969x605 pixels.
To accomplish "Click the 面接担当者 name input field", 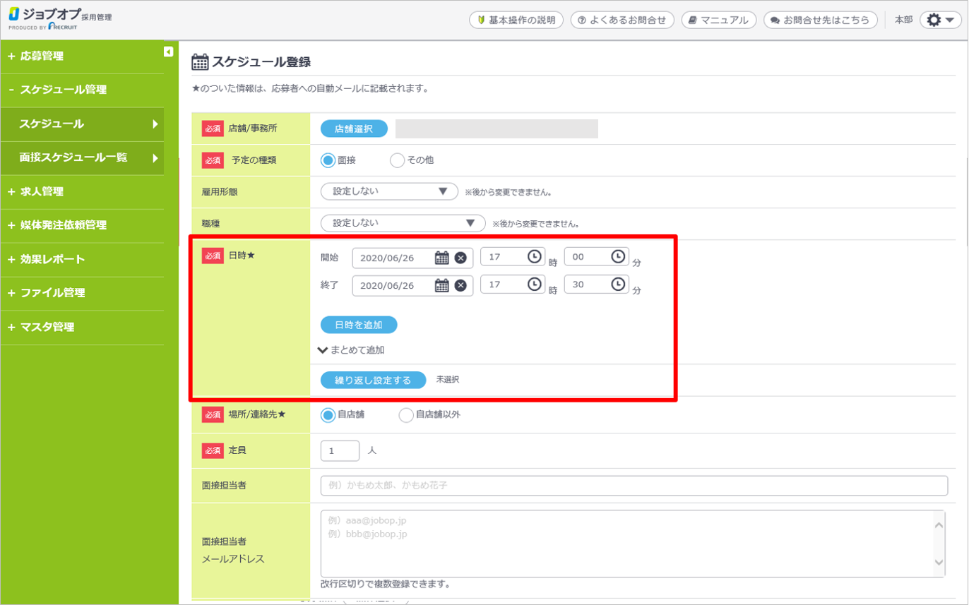I will pos(634,486).
